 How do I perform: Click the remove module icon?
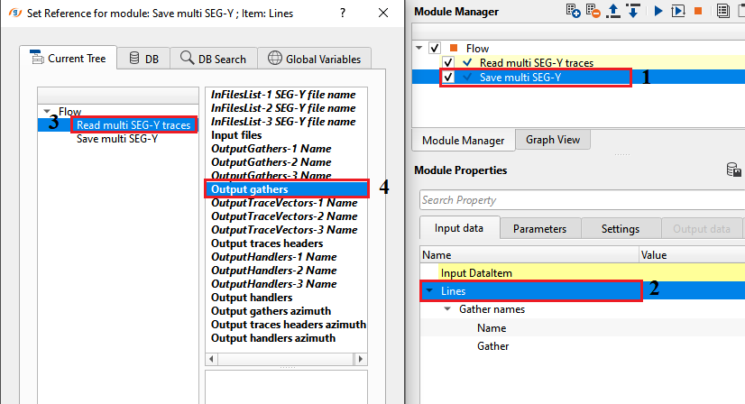point(594,11)
